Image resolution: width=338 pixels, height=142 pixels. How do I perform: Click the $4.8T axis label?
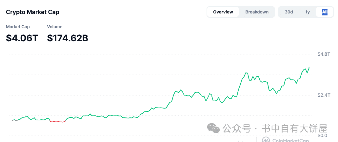[324, 54]
